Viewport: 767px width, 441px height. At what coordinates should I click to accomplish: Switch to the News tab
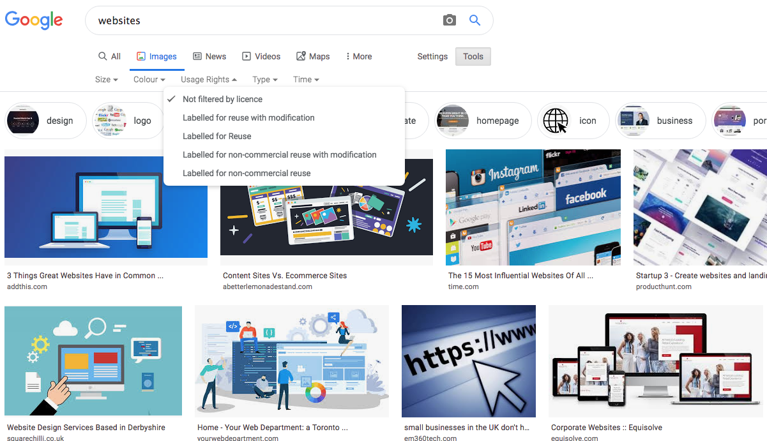[x=209, y=56]
